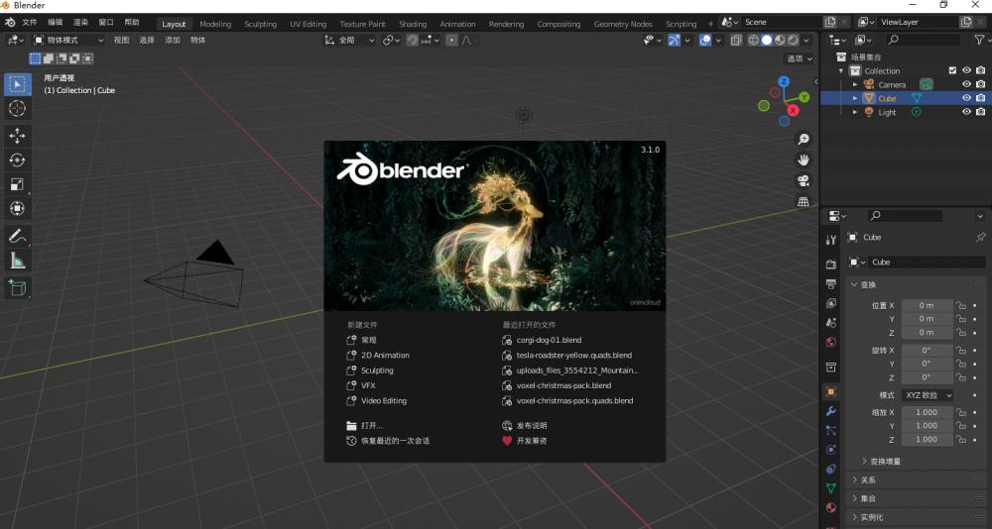Lock the Location X value

pyautogui.click(x=961, y=305)
